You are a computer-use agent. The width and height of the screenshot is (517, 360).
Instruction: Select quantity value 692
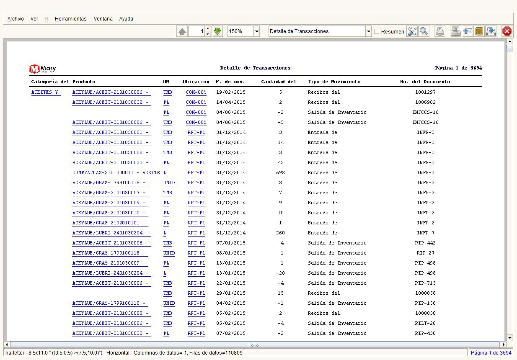point(280,172)
